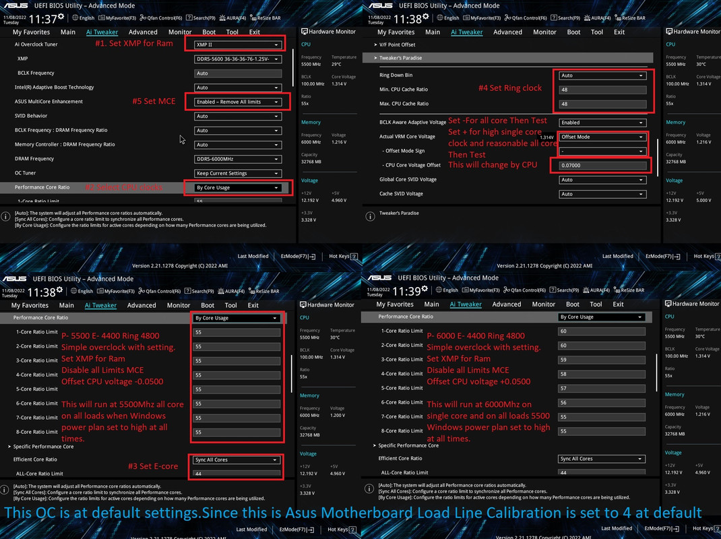Open MyFavorite(F3) in the 11:37 screen
The image size is (721, 539).
tap(117, 18)
